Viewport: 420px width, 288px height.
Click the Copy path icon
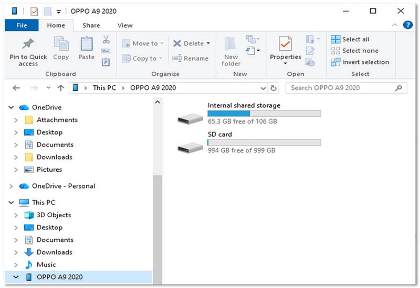coord(106,51)
